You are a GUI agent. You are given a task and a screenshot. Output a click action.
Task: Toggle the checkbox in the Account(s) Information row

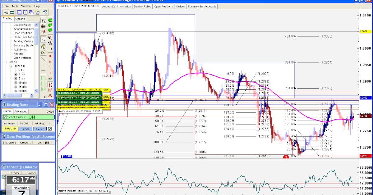click(4, 177)
